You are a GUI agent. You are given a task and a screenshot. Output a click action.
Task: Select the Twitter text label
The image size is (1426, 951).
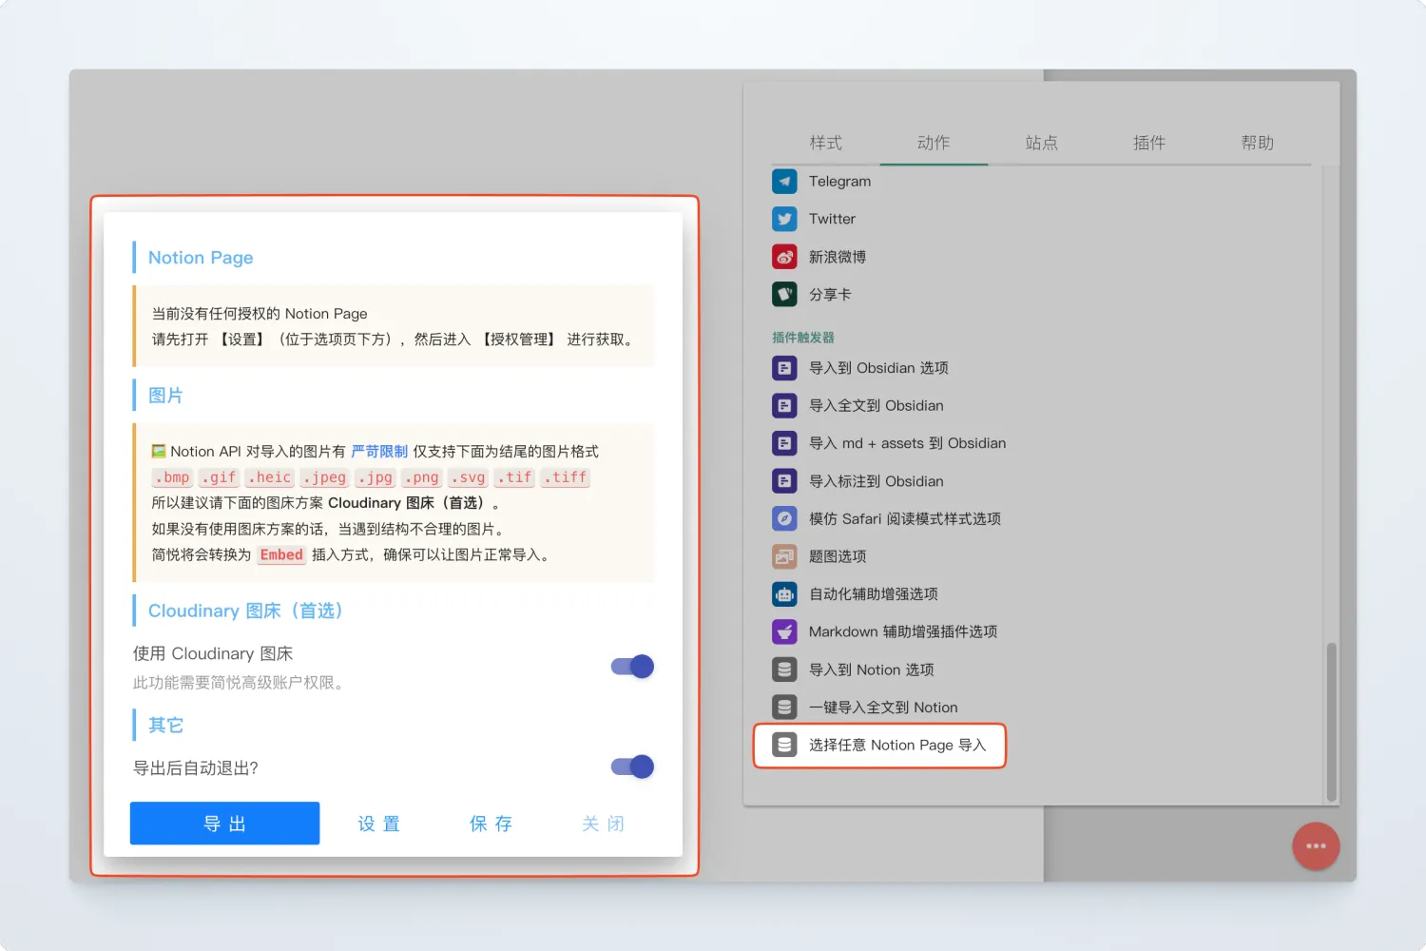click(x=832, y=219)
